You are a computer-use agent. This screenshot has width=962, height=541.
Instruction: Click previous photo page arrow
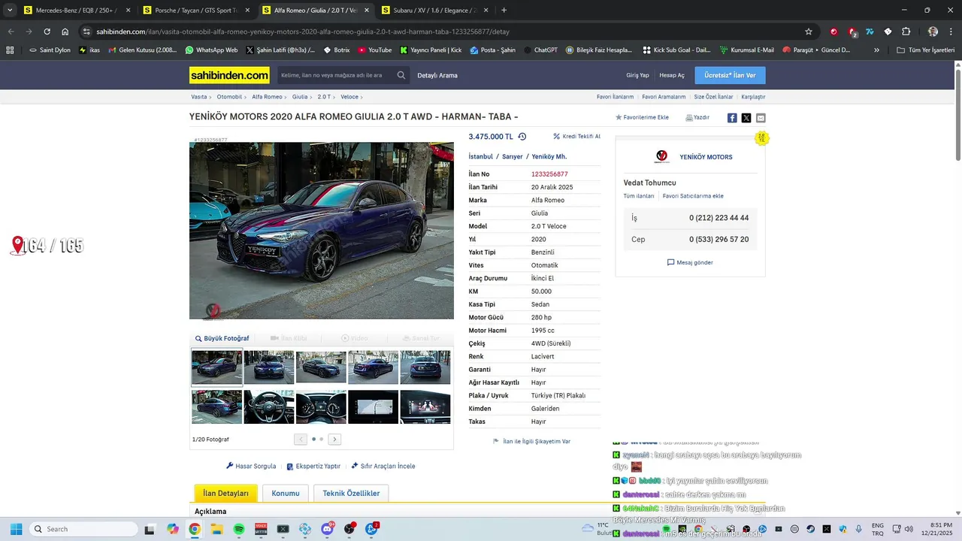coord(301,439)
